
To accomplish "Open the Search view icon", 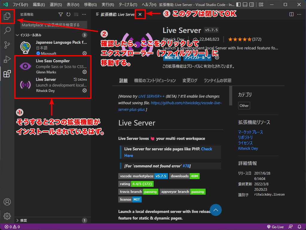I will click(x=7, y=30).
